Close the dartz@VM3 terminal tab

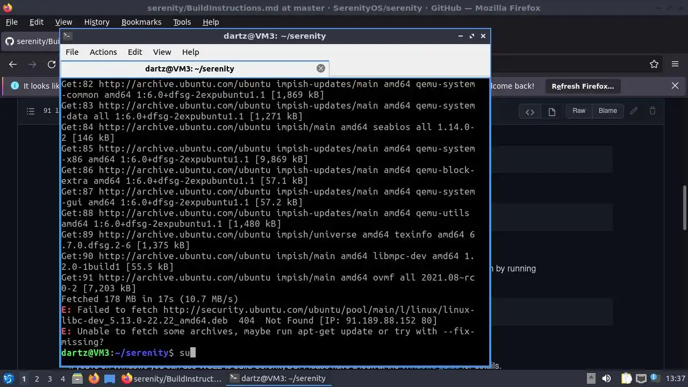321,68
